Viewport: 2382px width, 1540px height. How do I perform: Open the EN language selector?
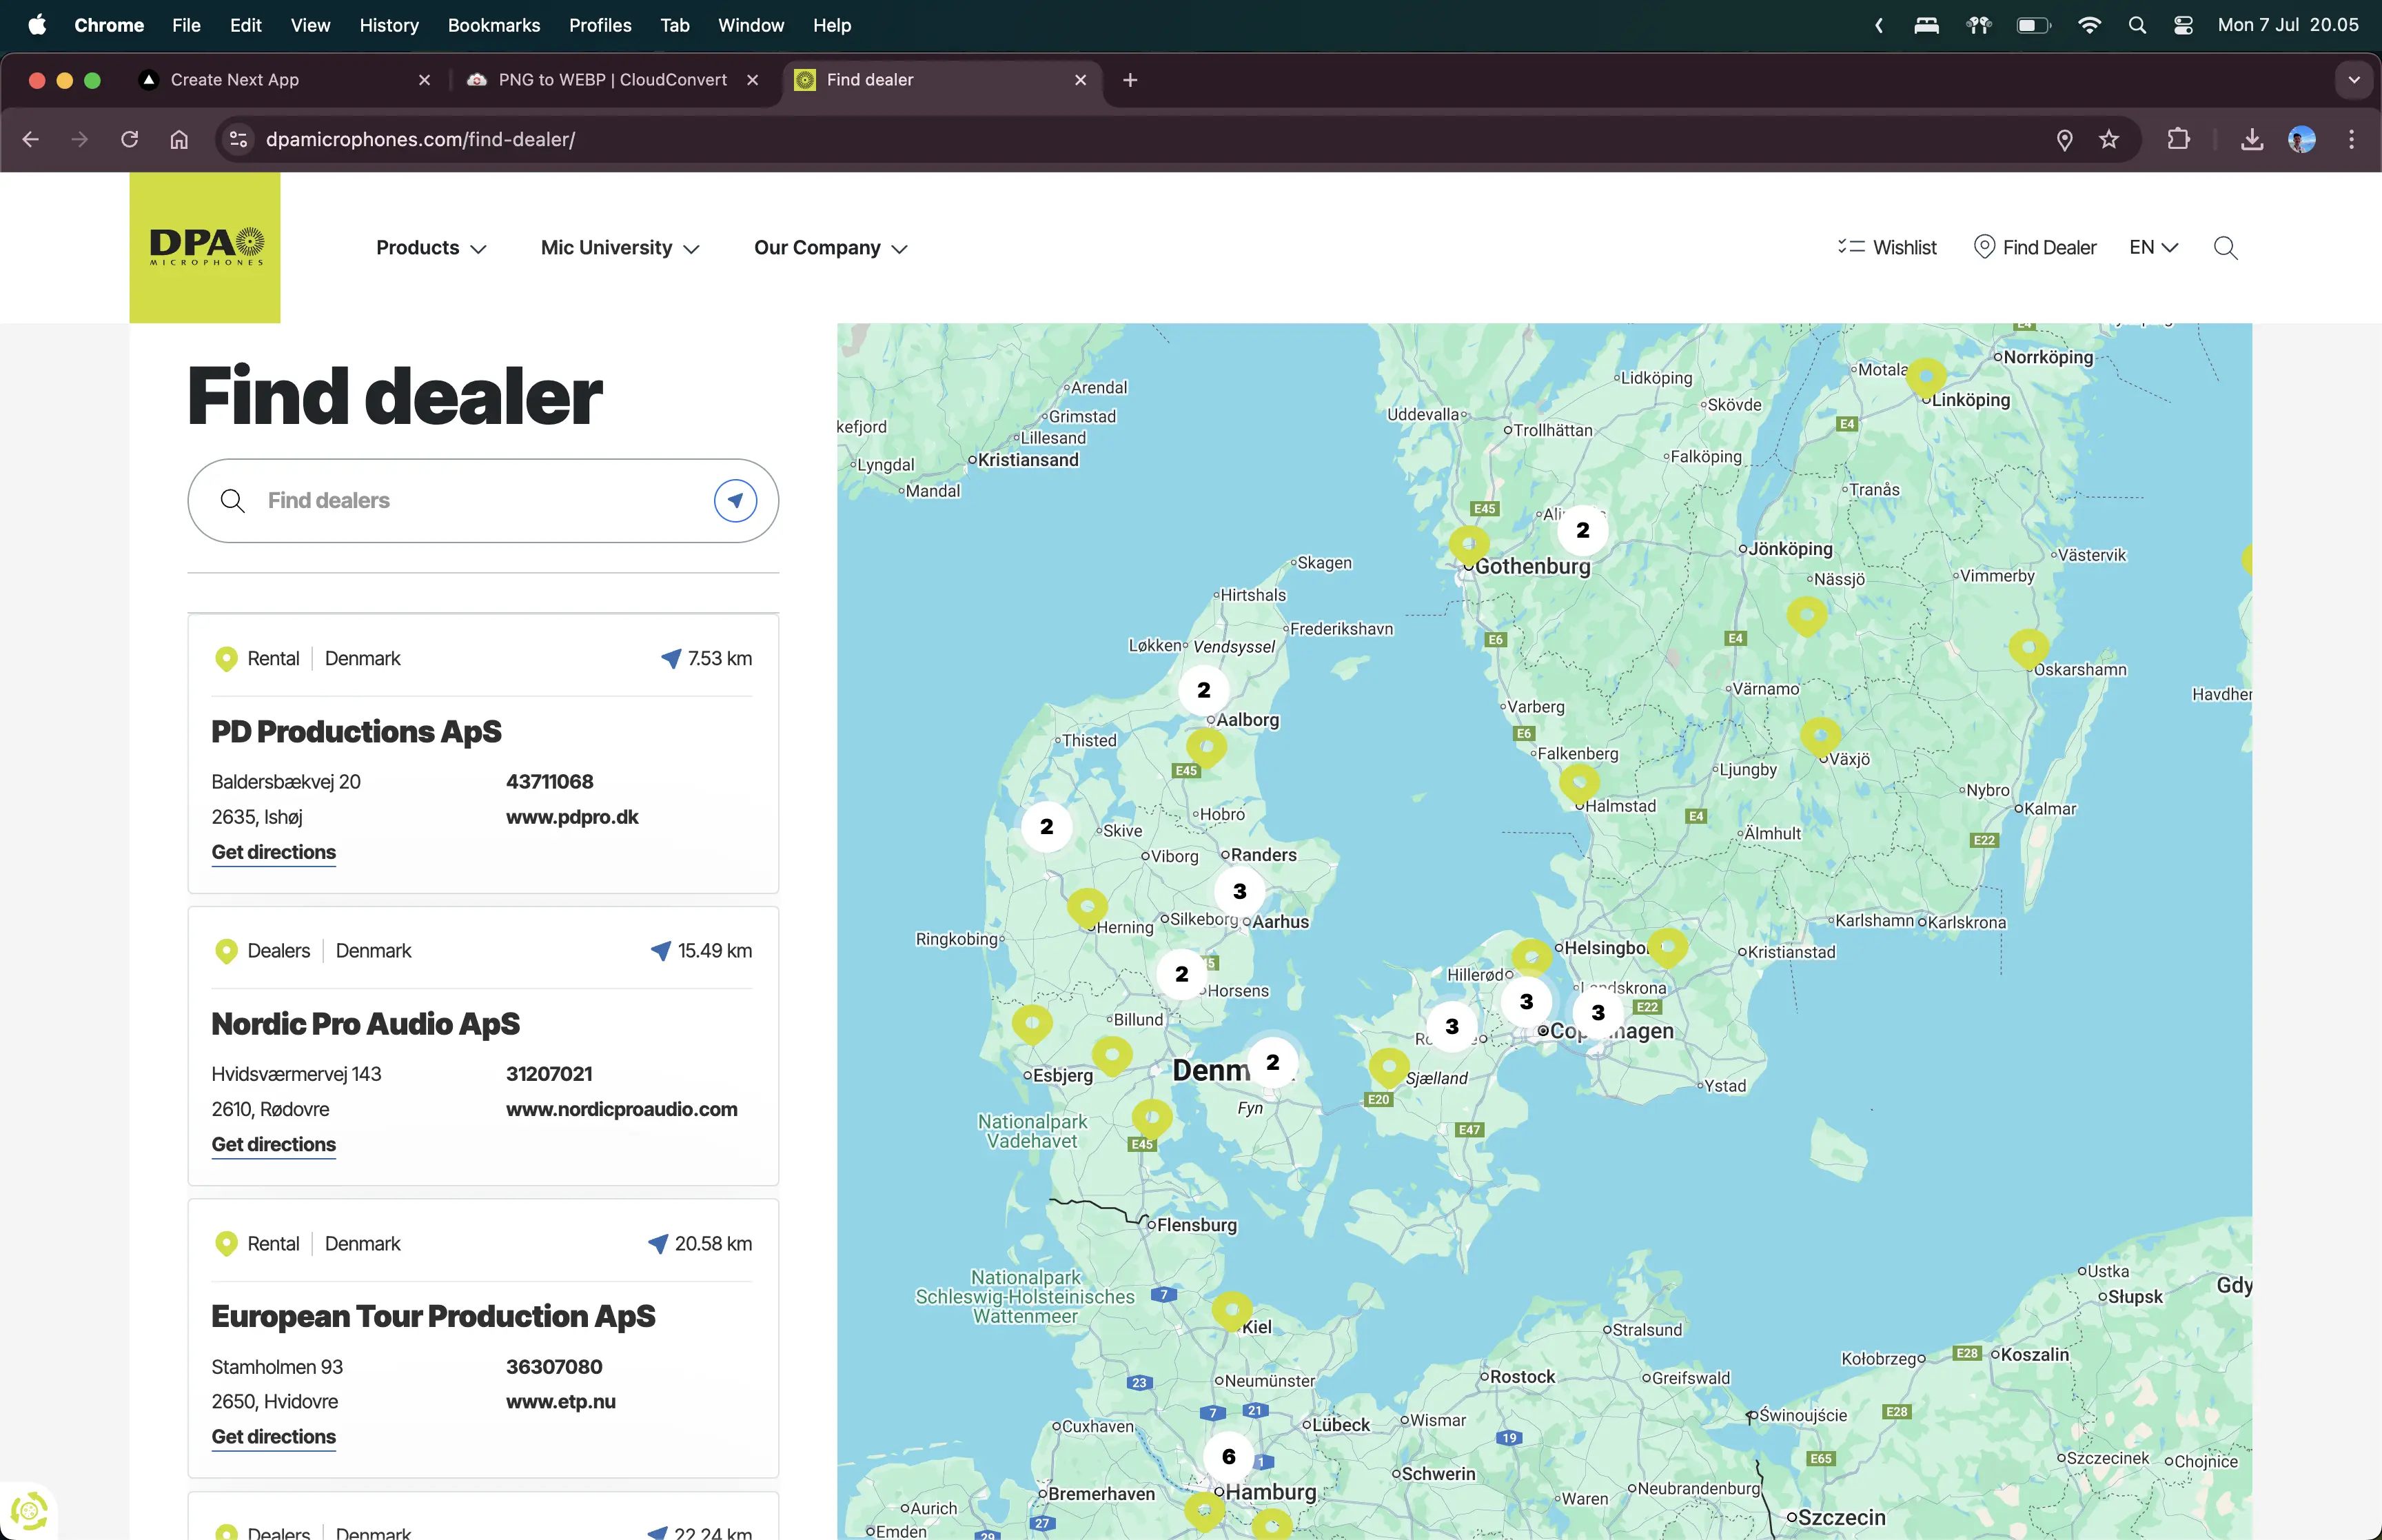(2153, 247)
